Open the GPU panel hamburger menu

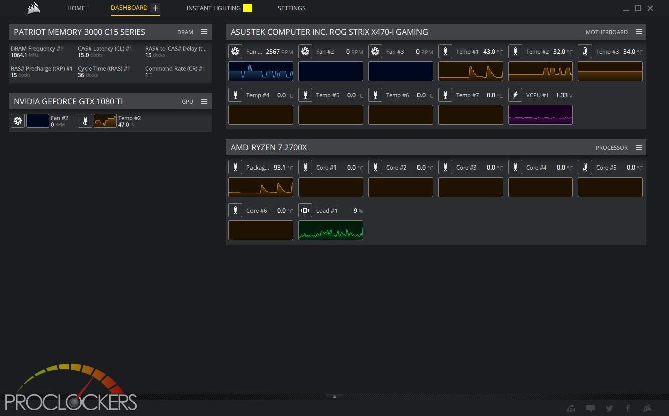(x=204, y=101)
